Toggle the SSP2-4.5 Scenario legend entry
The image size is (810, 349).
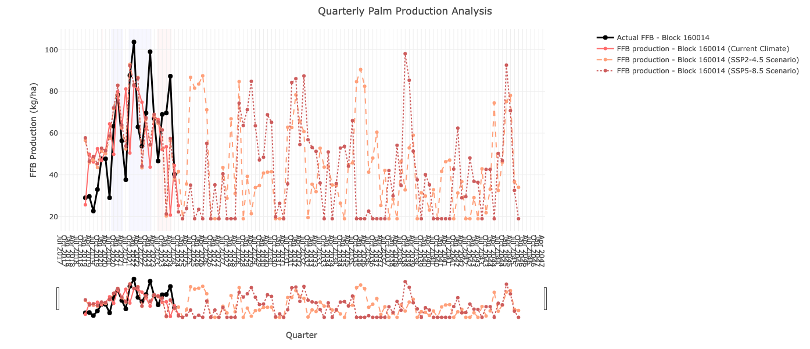683,60
